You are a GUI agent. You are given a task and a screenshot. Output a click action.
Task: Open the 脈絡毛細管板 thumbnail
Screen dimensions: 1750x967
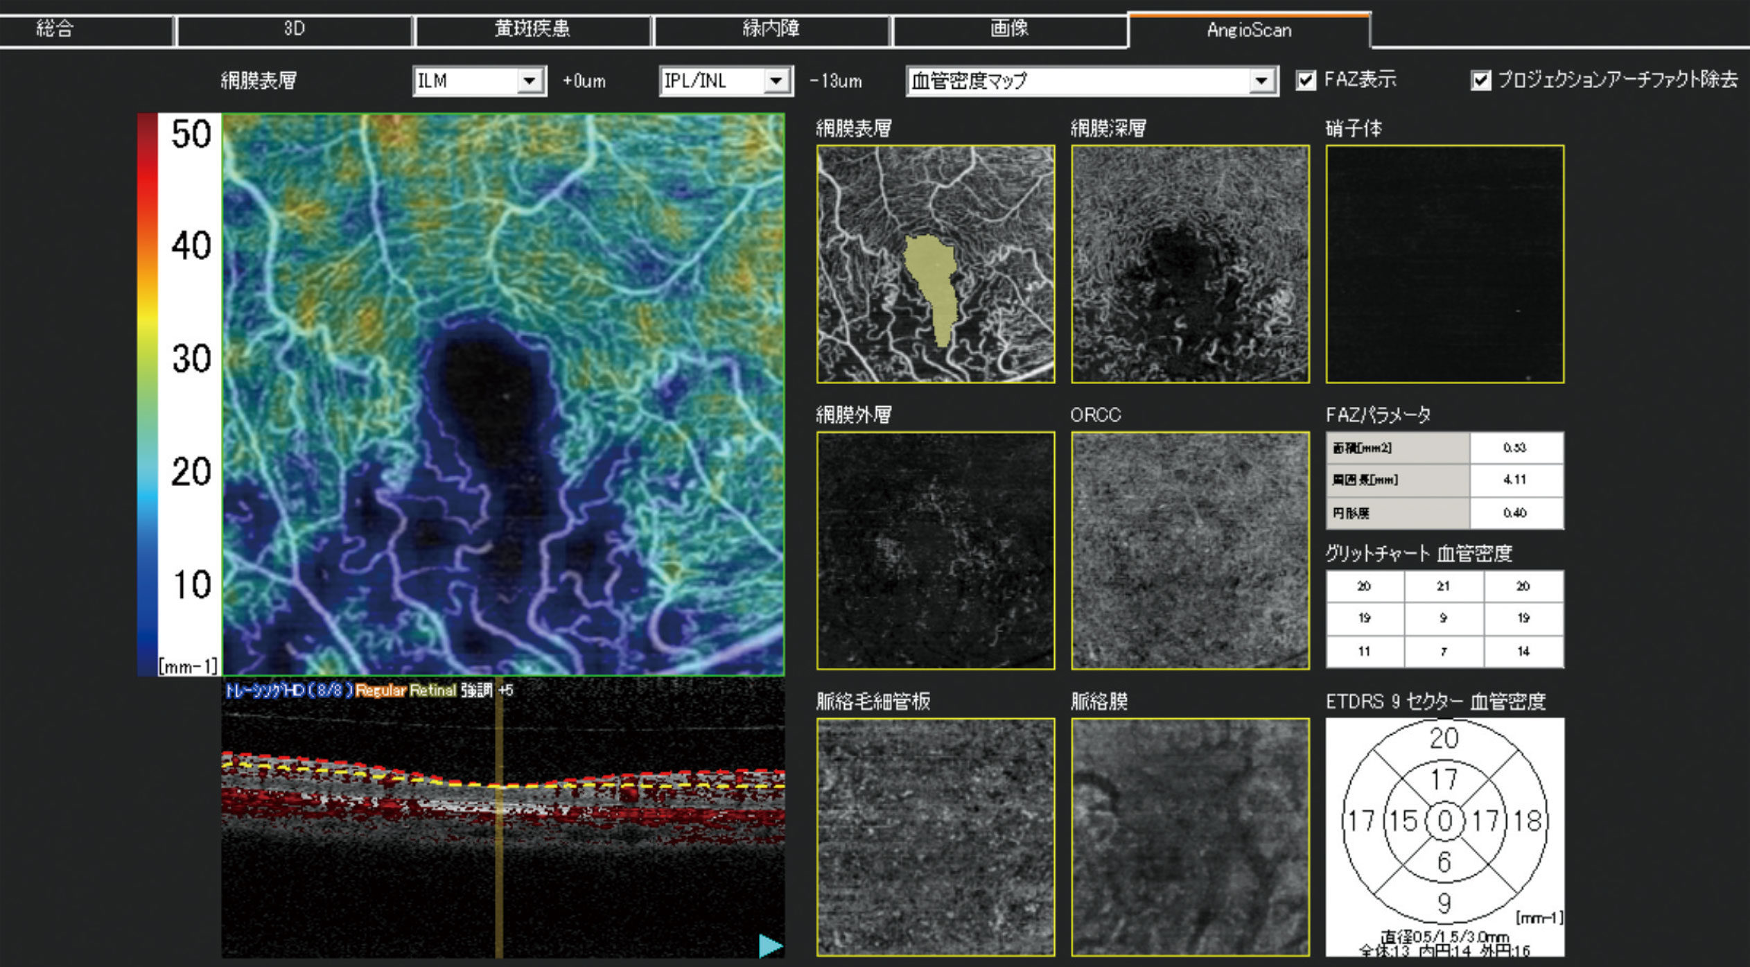click(x=936, y=837)
